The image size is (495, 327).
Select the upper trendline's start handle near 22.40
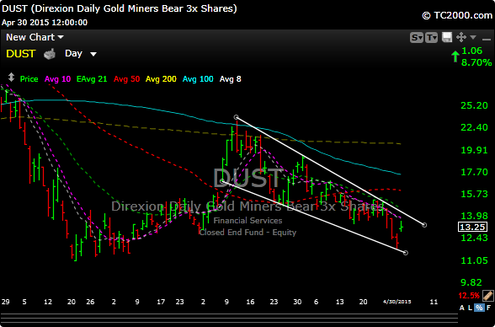[237, 117]
